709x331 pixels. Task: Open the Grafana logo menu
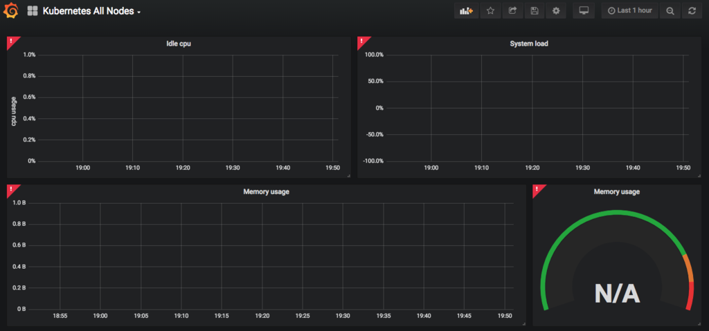(x=11, y=11)
